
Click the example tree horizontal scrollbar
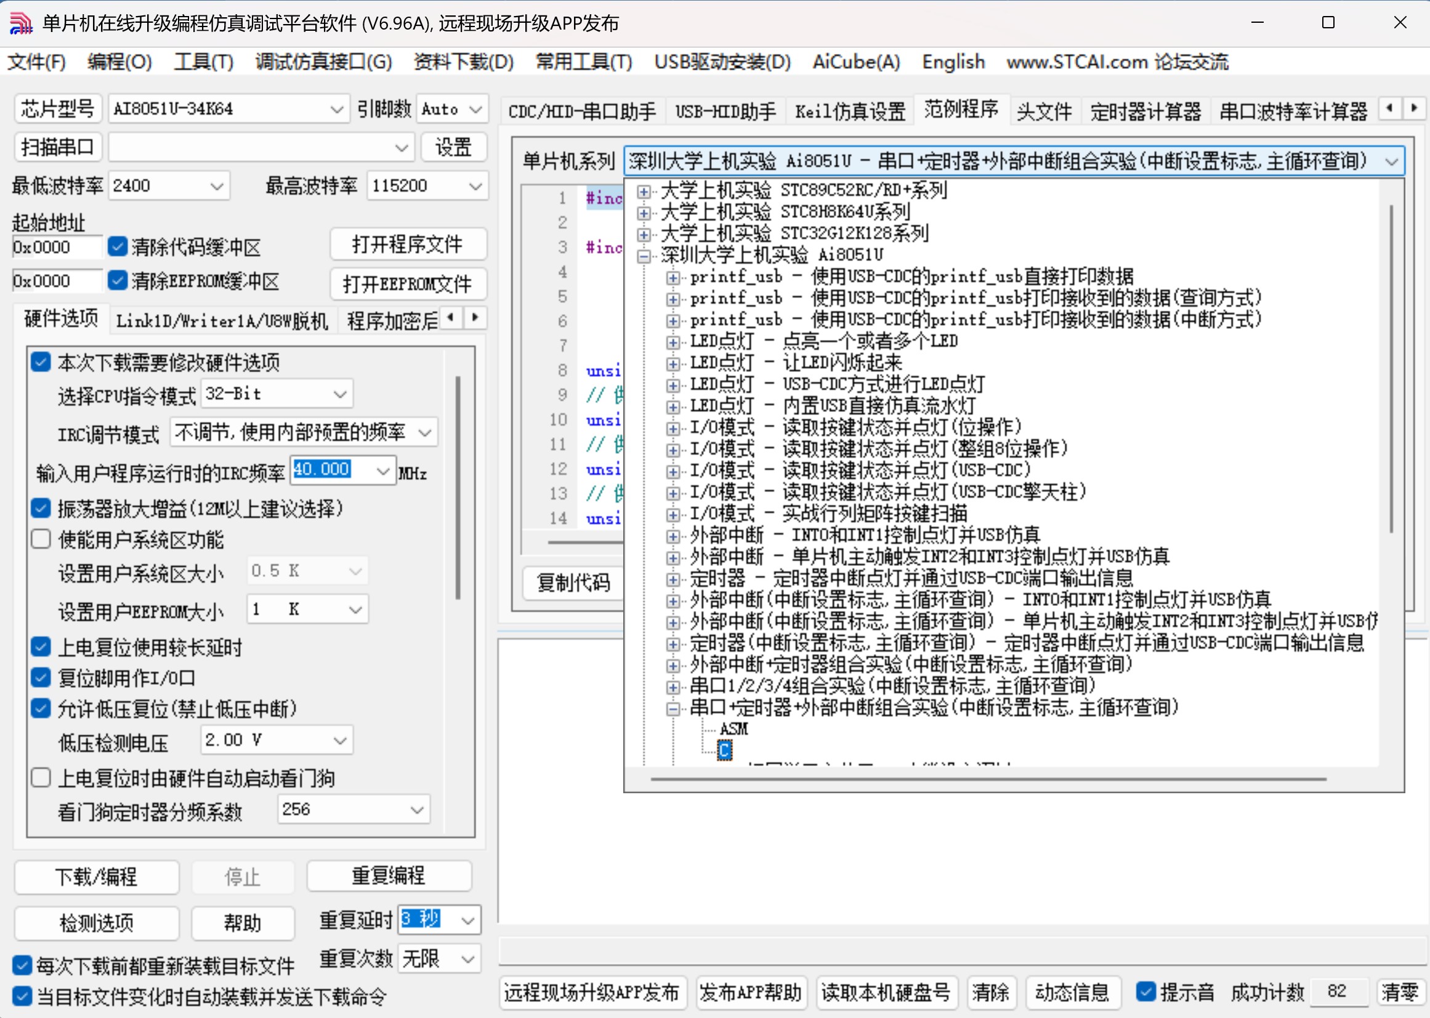point(988,779)
